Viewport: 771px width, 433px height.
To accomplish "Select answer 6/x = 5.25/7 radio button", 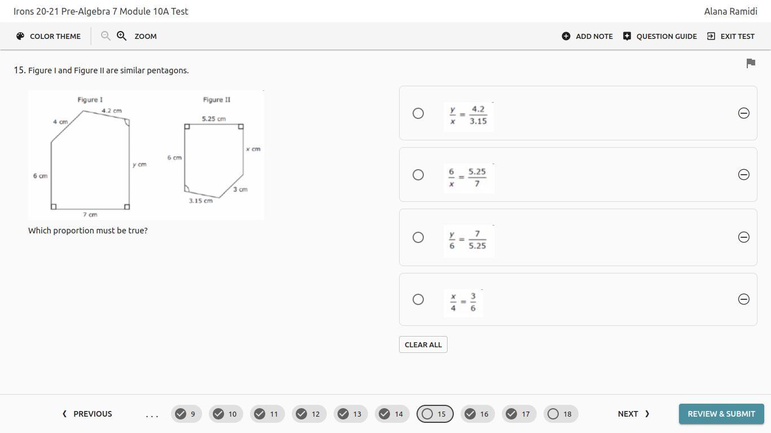I will (x=418, y=175).
